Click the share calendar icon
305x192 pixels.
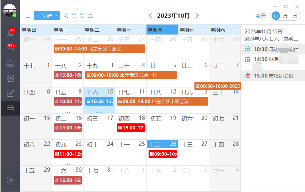click(x=66, y=16)
